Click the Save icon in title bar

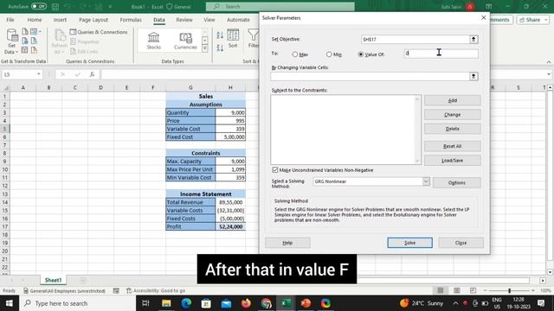55,6
